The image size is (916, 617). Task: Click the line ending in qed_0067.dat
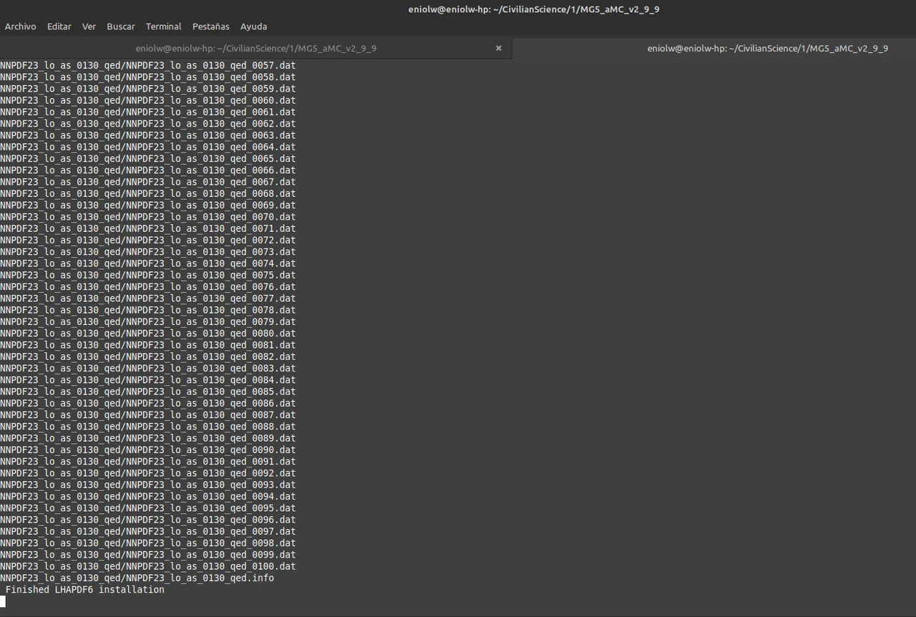pyautogui.click(x=147, y=182)
